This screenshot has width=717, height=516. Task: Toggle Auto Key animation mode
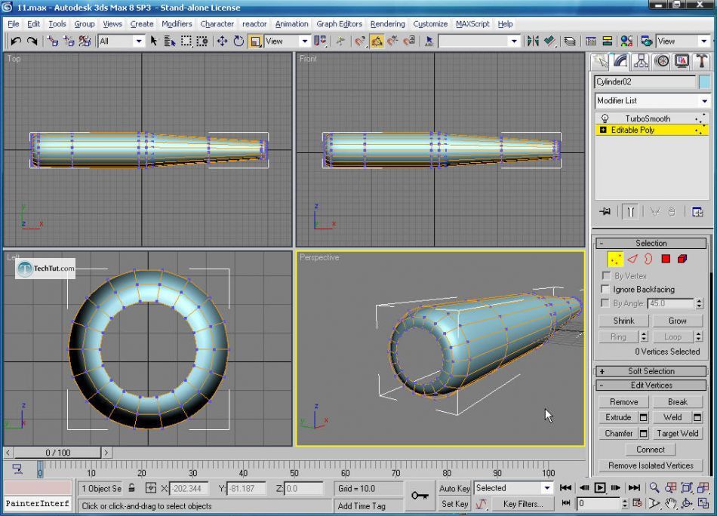pos(454,488)
